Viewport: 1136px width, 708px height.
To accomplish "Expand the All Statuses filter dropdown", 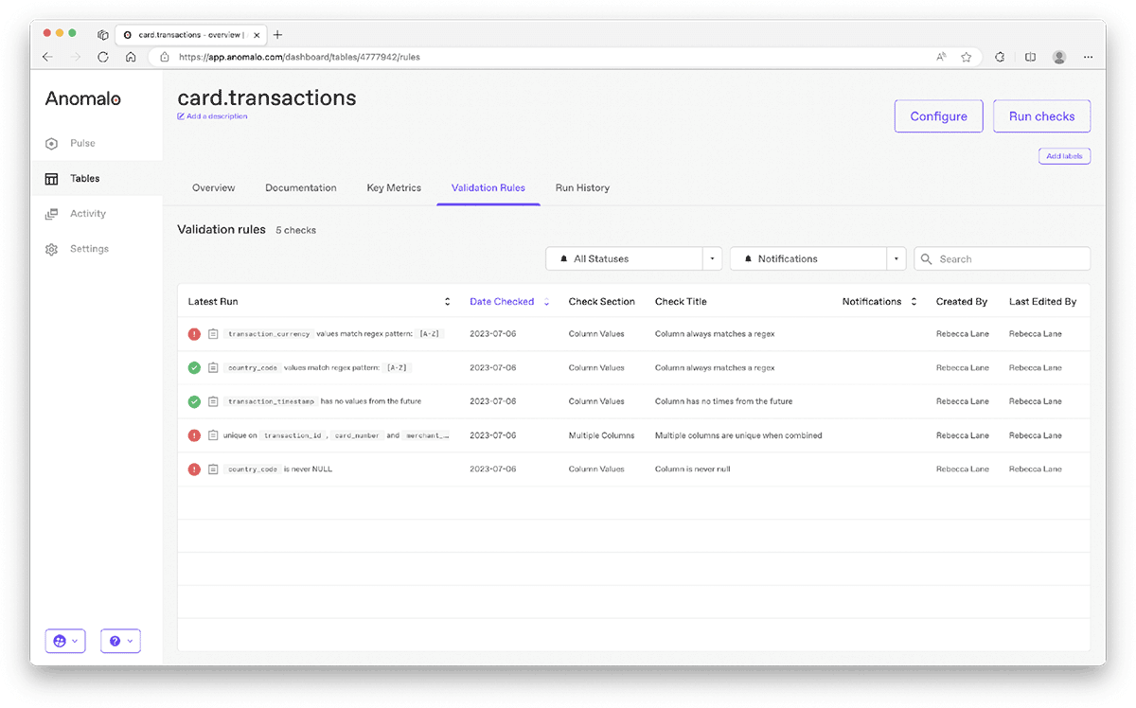I will click(x=711, y=258).
